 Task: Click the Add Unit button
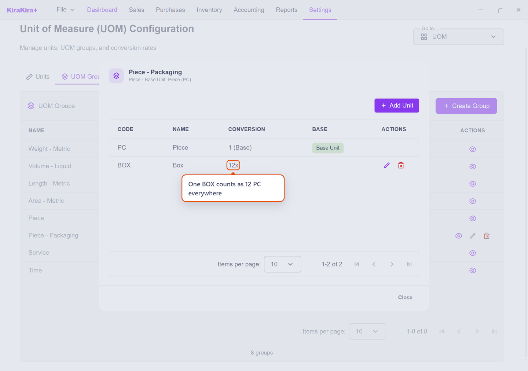397,106
